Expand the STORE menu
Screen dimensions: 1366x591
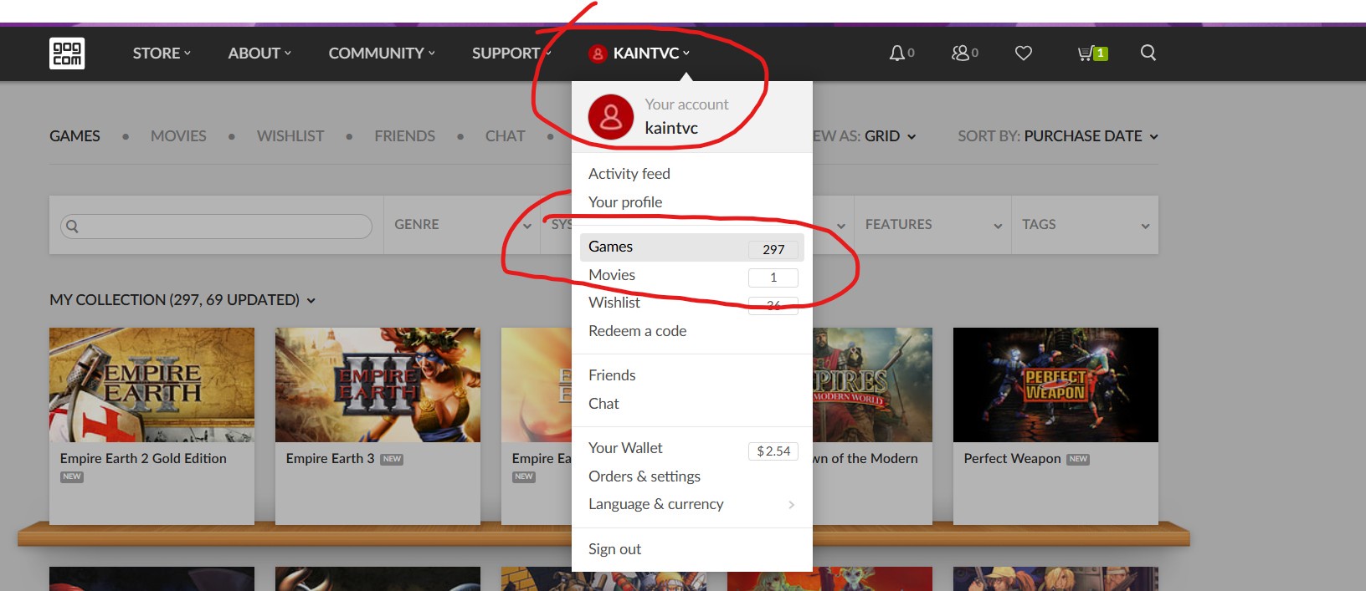pyautogui.click(x=162, y=53)
